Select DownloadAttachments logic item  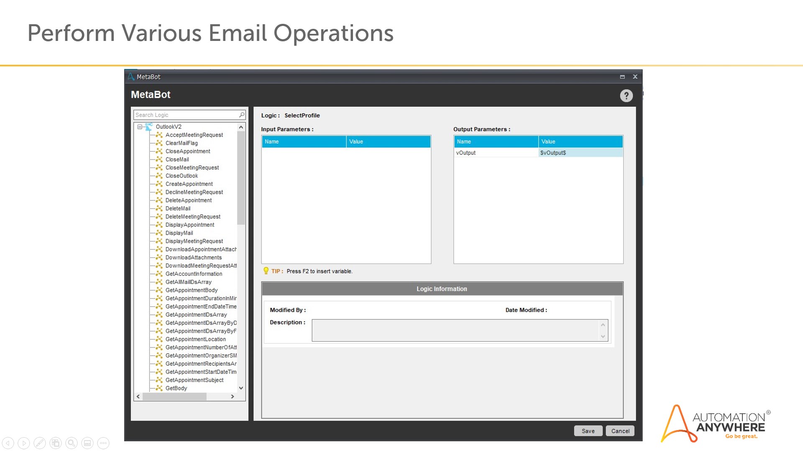tap(193, 258)
